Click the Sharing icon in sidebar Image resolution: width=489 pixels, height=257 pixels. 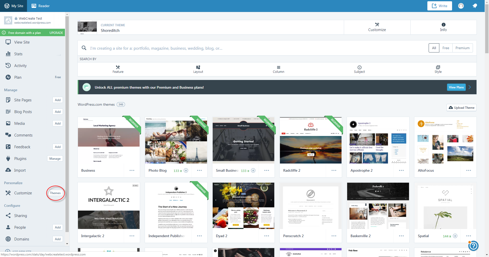coord(8,215)
